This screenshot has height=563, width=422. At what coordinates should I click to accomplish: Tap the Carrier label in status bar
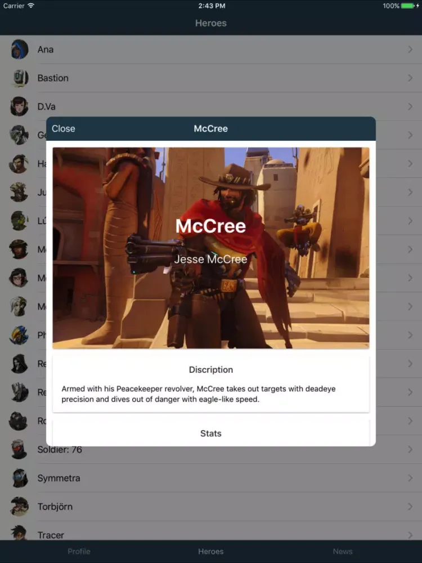14,6
